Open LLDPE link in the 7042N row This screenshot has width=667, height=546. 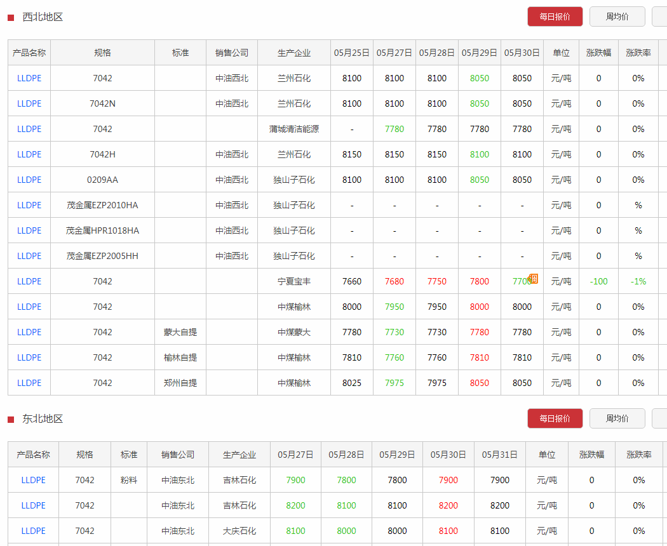29,103
